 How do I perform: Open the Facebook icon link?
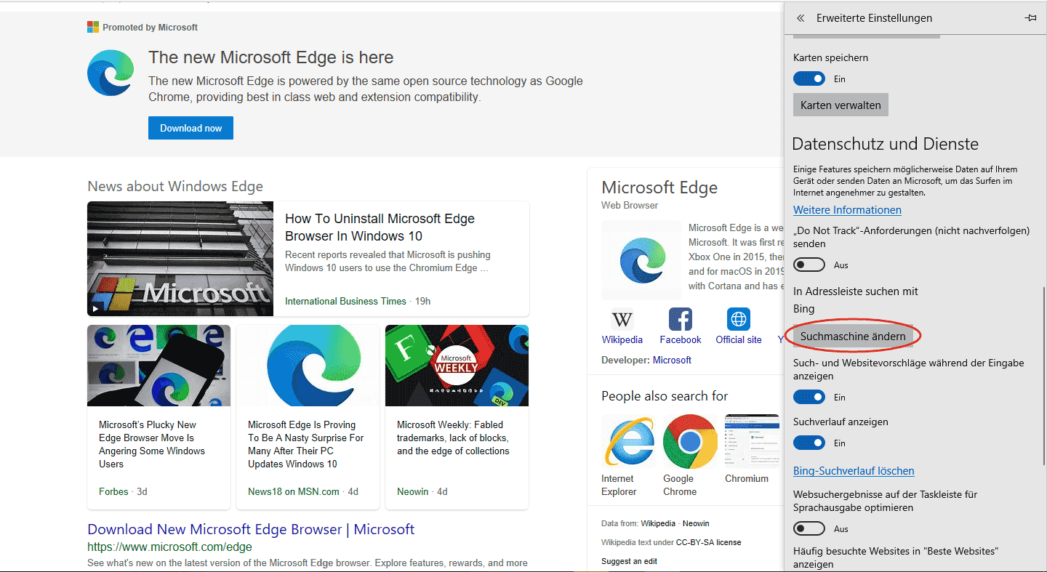[x=681, y=319]
